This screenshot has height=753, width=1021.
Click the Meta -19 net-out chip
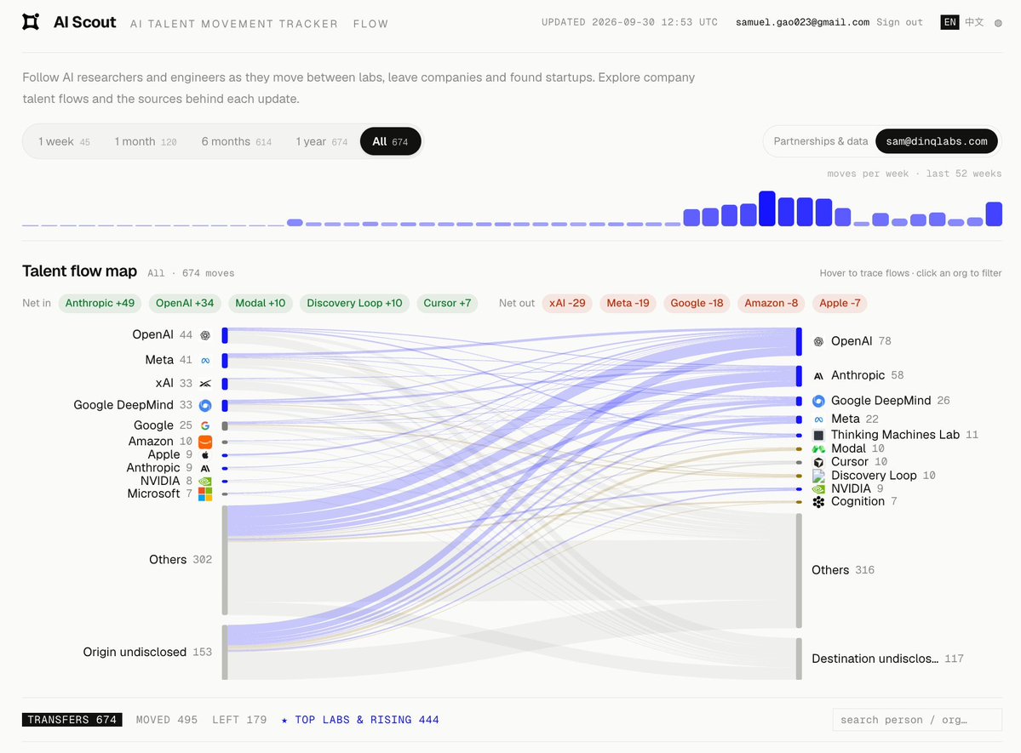628,303
